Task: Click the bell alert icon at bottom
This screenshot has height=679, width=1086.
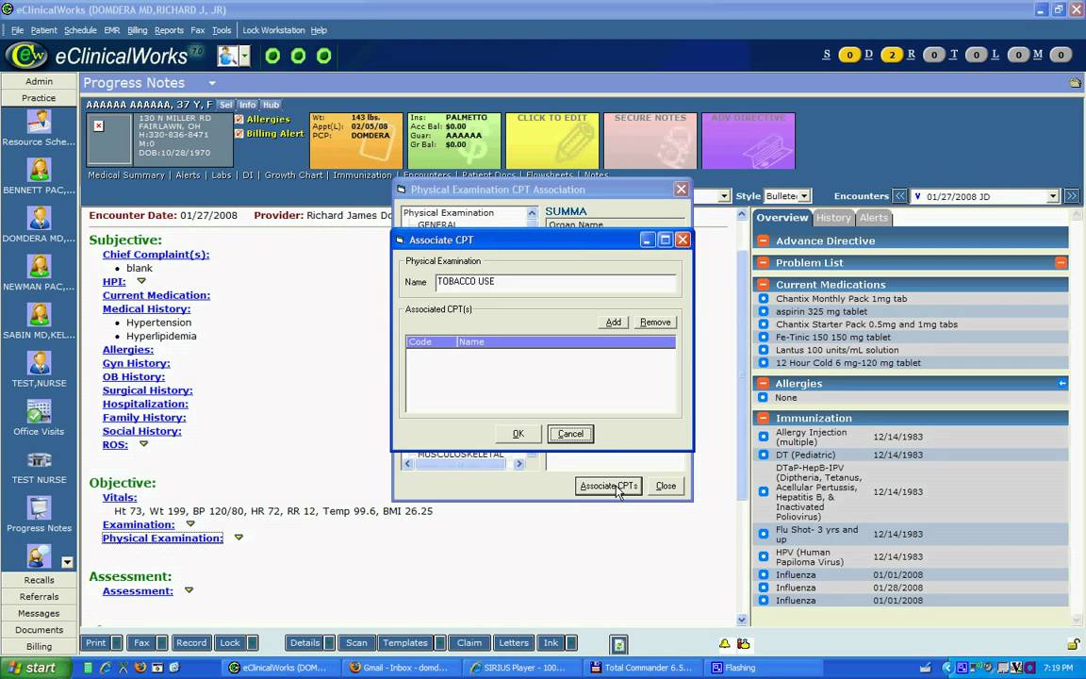Action: point(724,644)
